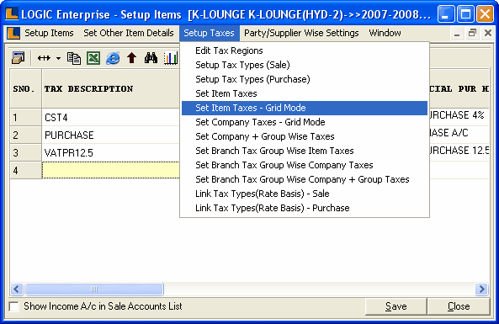Click the LOGIC logo in the title bar
This screenshot has width=499, height=324.
click(12, 13)
